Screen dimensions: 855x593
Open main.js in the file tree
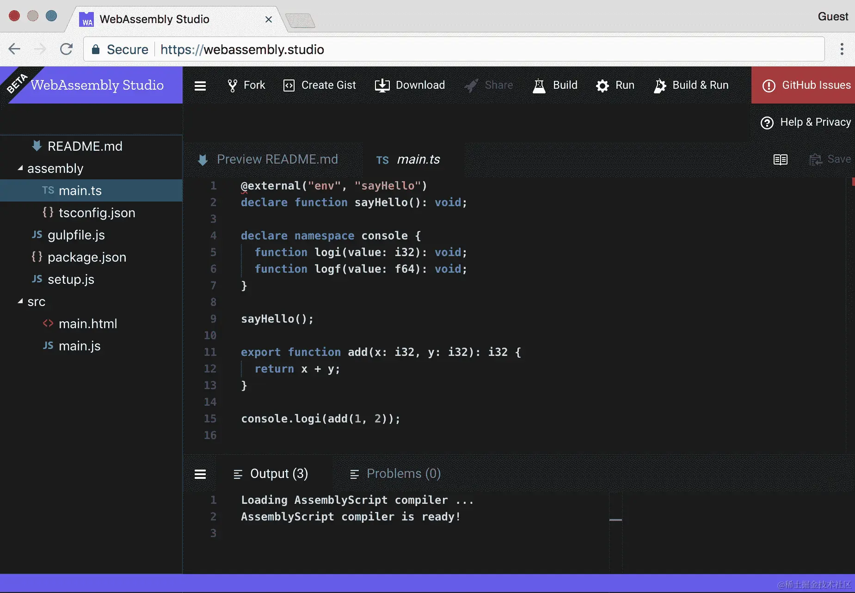pos(92,346)
